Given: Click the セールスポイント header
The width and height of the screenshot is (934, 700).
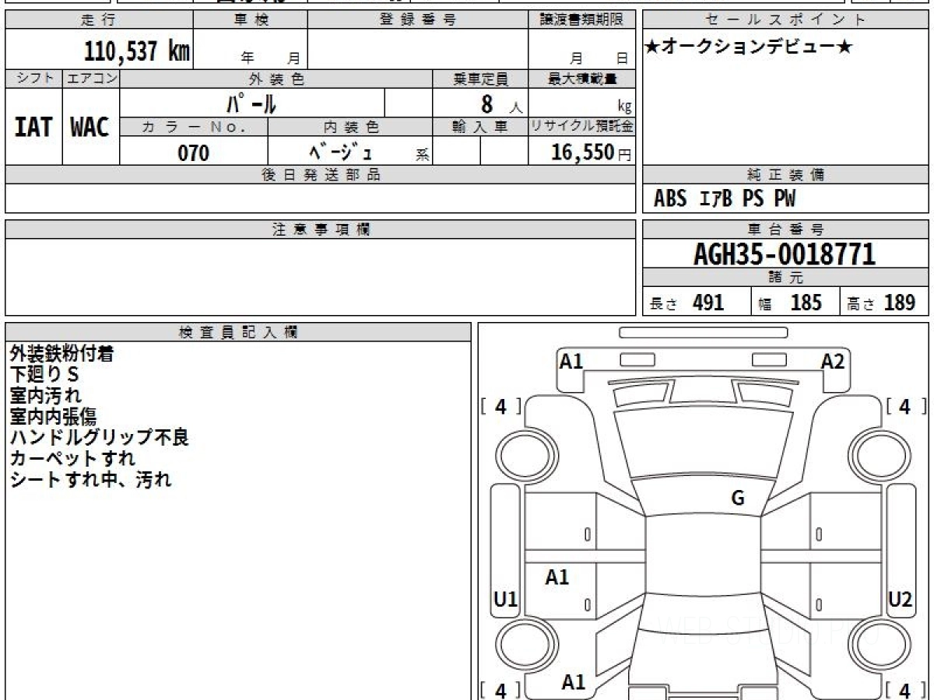Looking at the screenshot, I should point(785,20).
